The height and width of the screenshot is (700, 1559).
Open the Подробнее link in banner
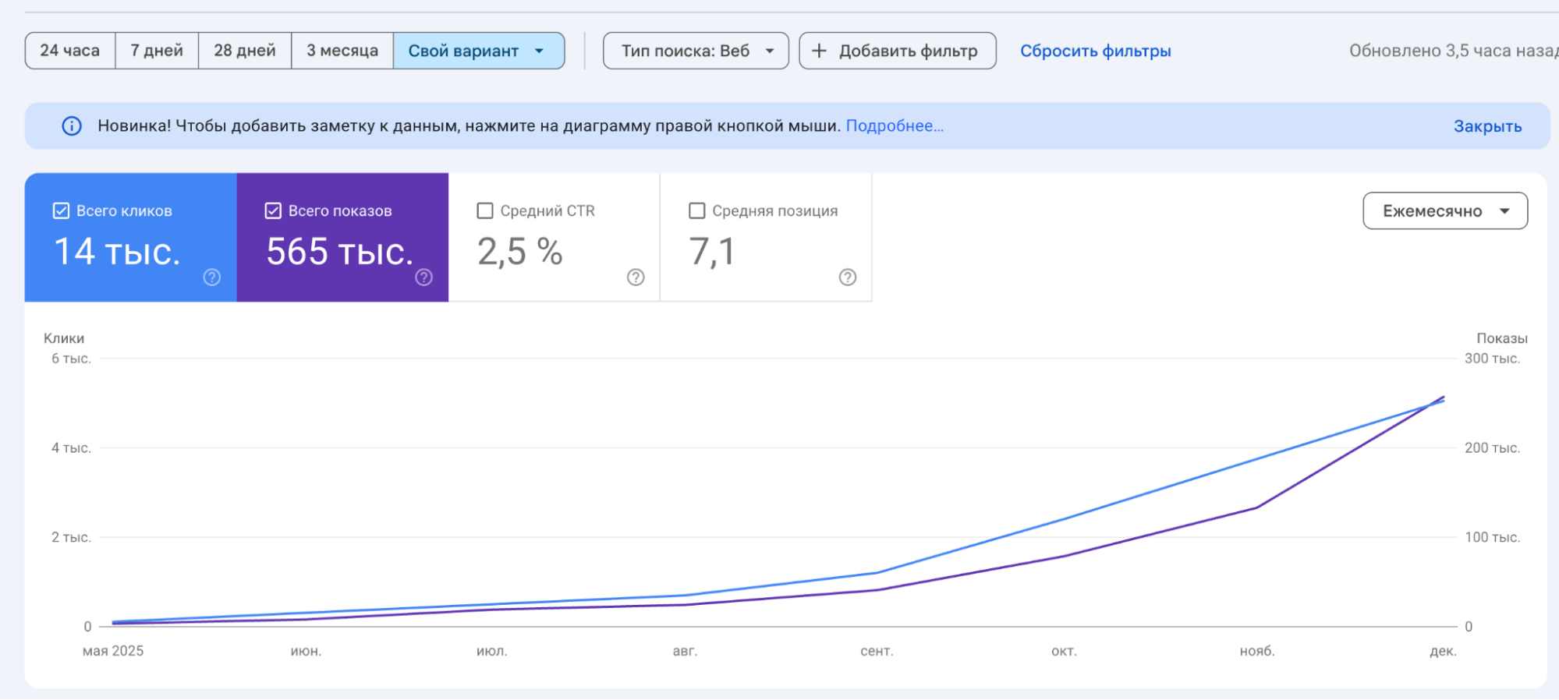895,126
